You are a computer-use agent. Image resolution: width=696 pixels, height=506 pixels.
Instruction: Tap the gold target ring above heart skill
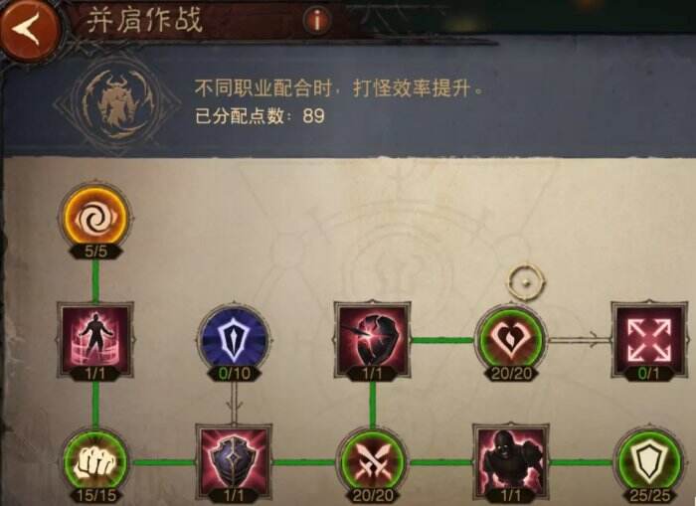point(527,282)
